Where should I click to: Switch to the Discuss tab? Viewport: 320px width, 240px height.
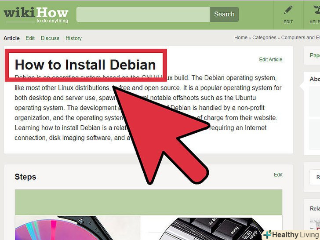click(50, 38)
